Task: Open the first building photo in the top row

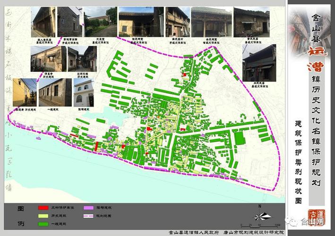Action: click(x=43, y=21)
